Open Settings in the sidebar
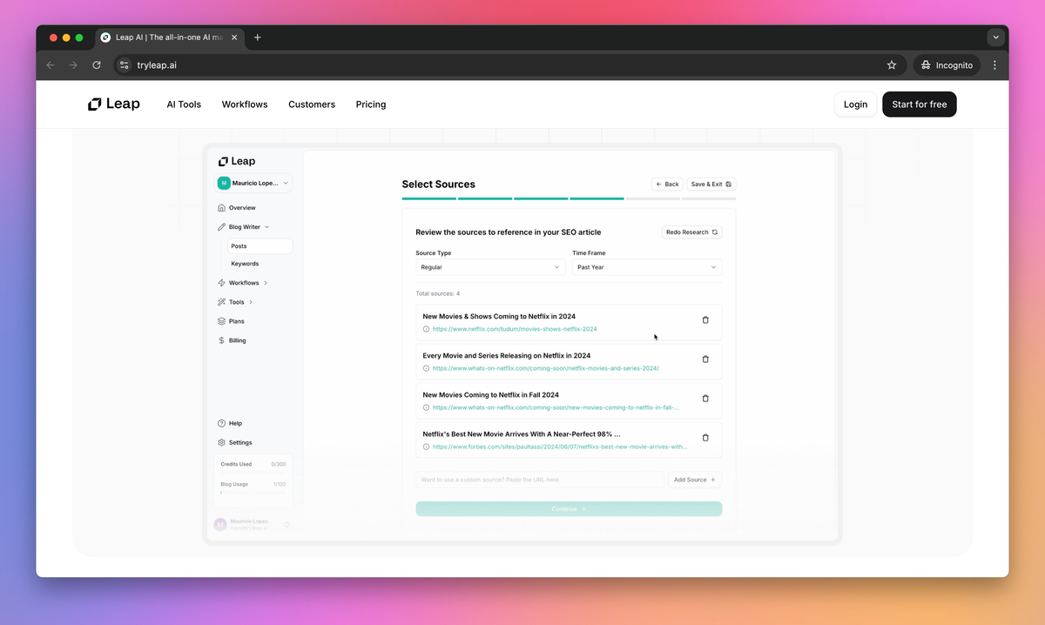This screenshot has height=625, width=1045. coord(235,442)
